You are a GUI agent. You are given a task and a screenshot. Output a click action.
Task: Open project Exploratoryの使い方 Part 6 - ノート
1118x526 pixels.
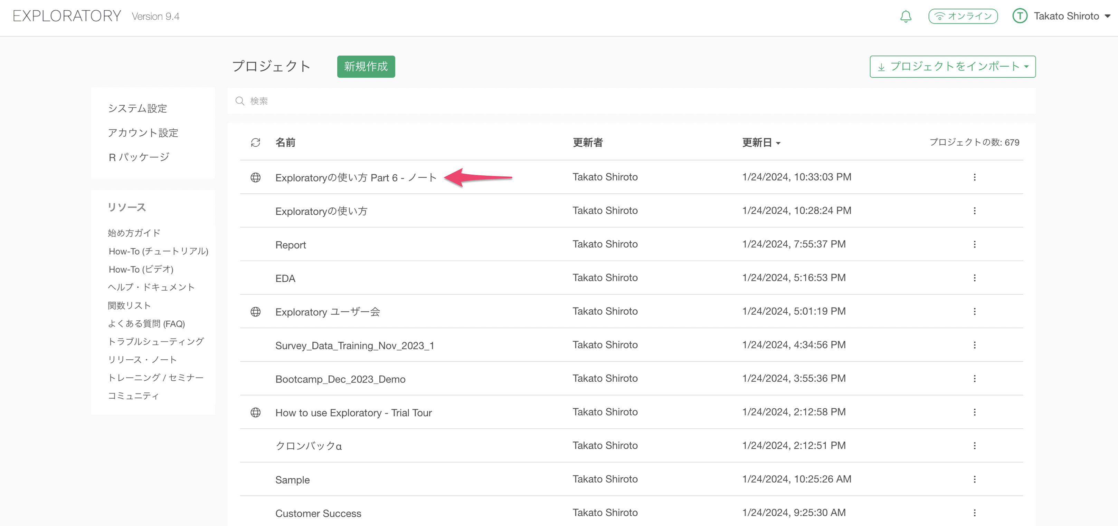356,178
